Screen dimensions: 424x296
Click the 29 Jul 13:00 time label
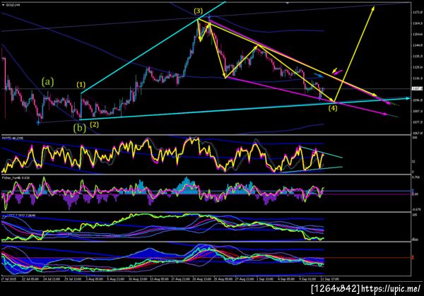tap(73, 279)
